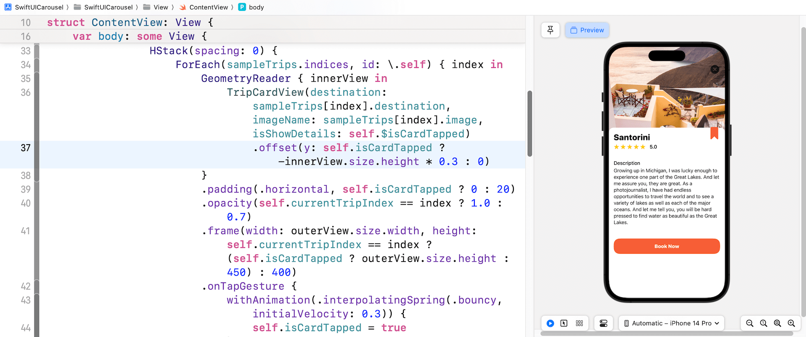Open the preview variants grid icon
Viewport: 806px width, 337px height.
579,323
